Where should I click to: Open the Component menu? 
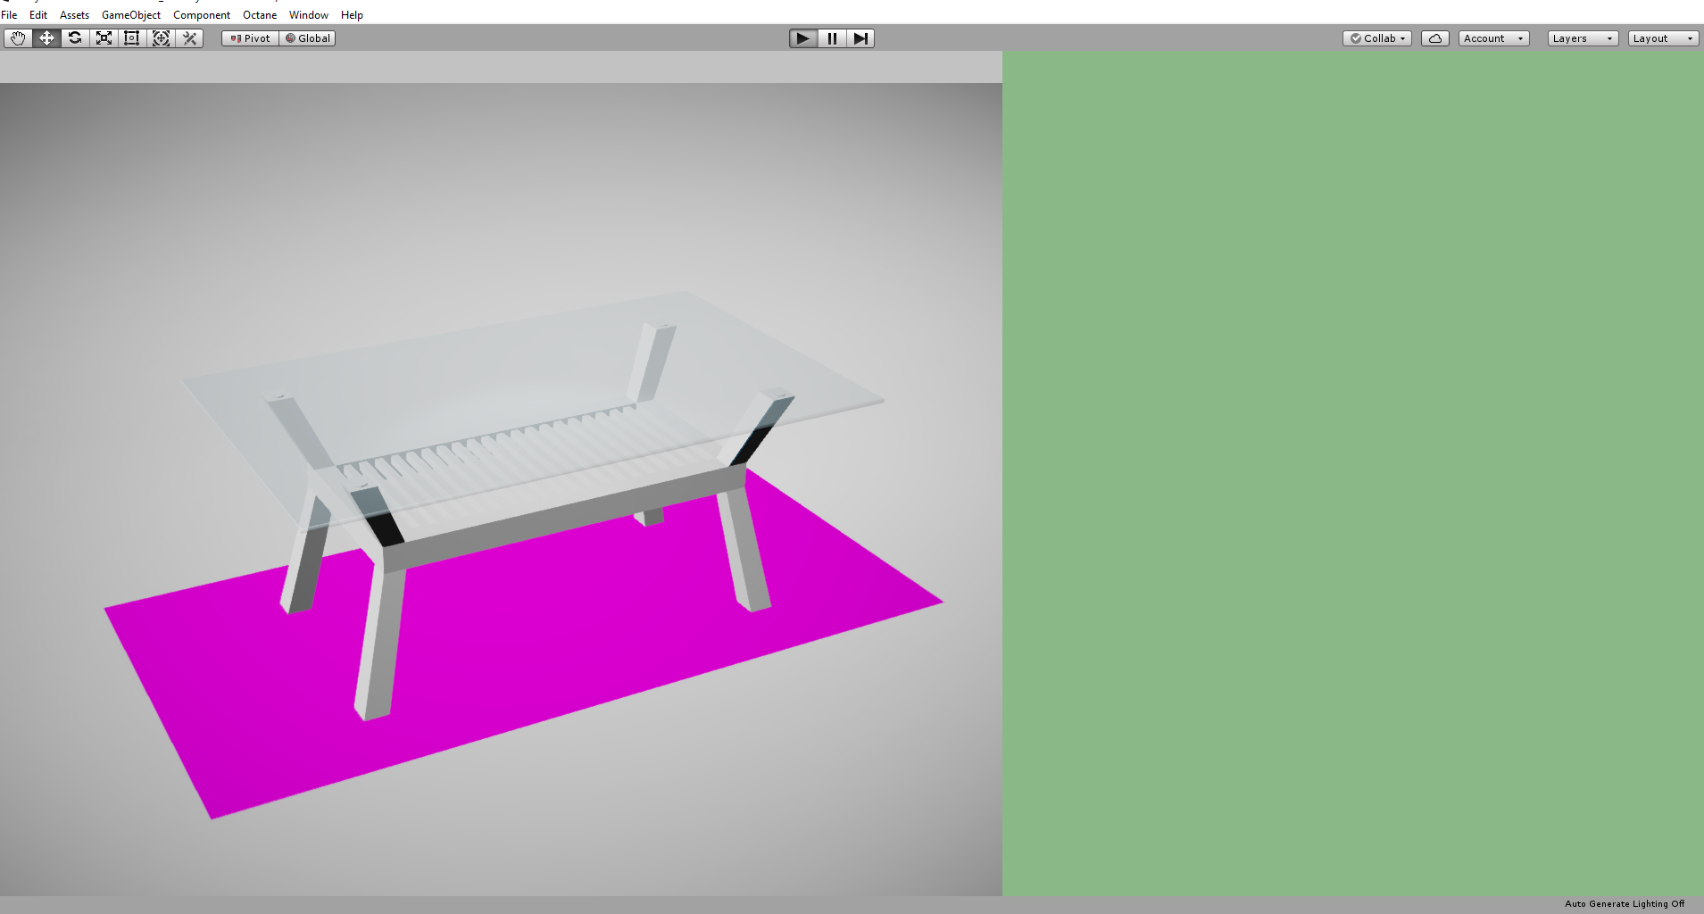[x=202, y=15]
